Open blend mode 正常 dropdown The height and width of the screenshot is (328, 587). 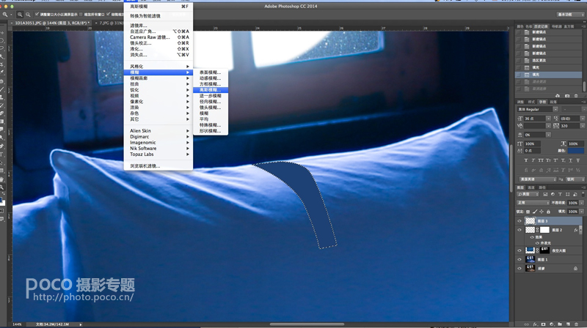(533, 203)
